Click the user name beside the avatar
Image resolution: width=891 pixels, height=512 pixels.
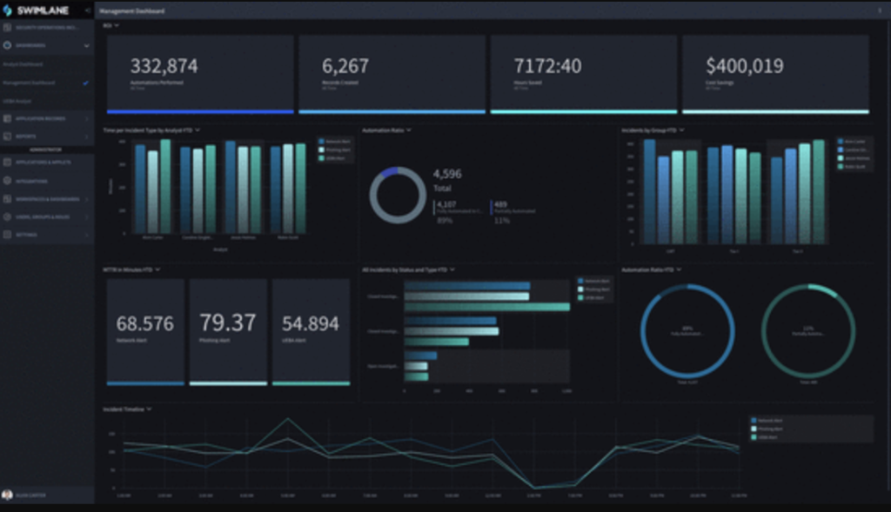tap(30, 495)
